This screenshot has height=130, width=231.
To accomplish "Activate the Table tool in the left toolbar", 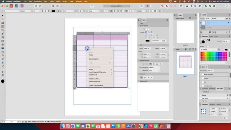I will 3,26.
